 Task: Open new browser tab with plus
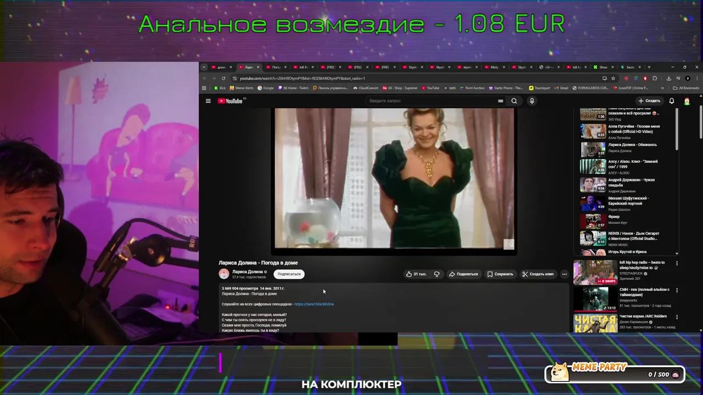tap(649, 67)
